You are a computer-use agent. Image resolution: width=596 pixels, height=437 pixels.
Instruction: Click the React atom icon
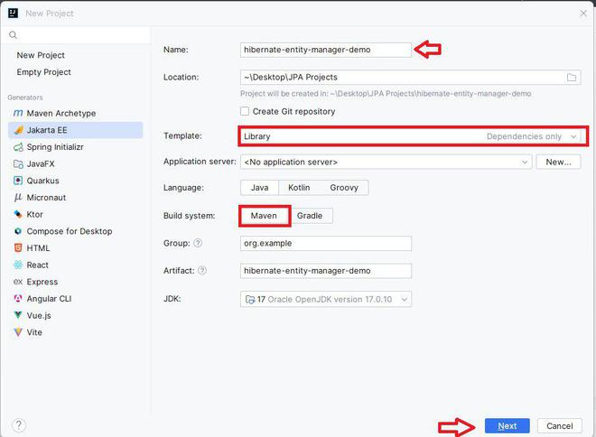(x=18, y=265)
